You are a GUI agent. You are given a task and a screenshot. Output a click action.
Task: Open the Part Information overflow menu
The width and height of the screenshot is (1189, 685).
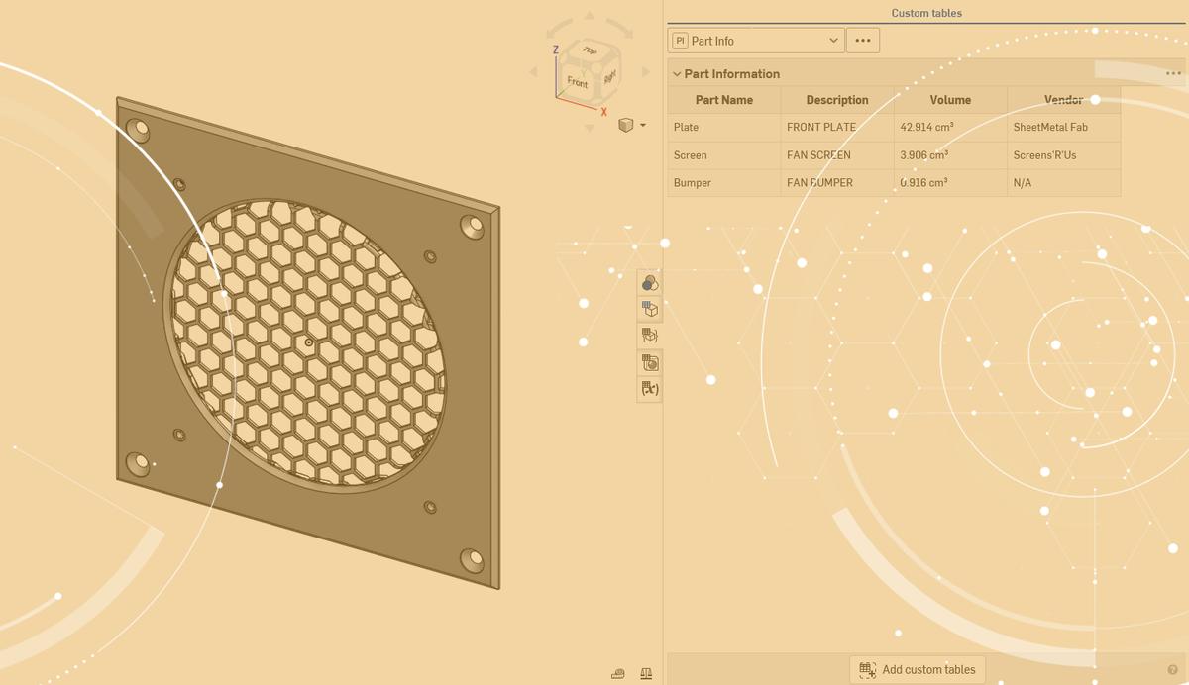(1173, 72)
